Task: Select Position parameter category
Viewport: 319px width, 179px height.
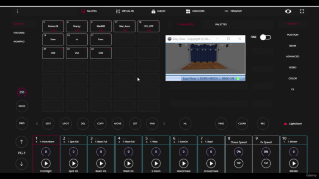Action: [293, 35]
